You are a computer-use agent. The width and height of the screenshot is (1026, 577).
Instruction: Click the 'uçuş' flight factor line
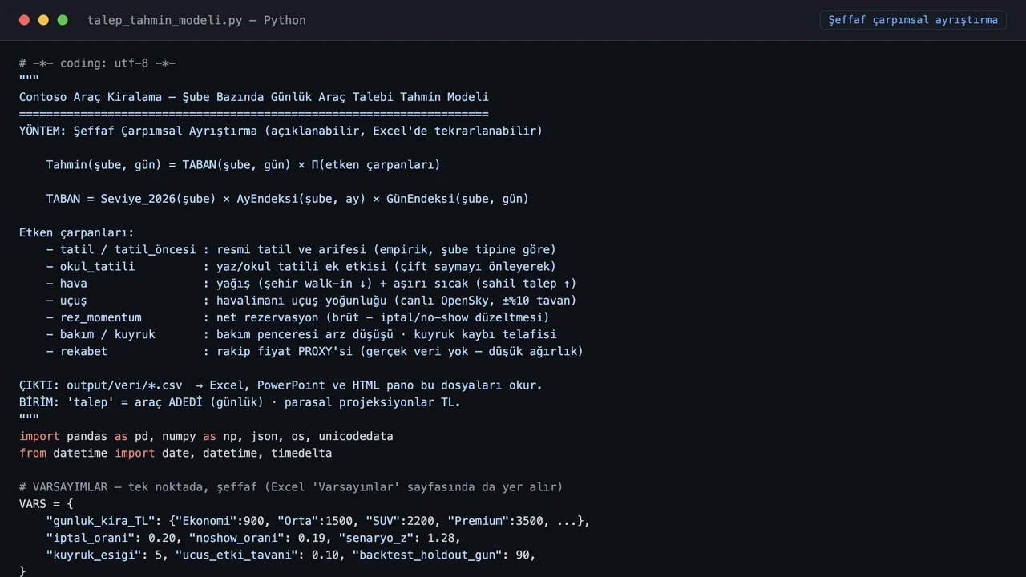coord(311,301)
